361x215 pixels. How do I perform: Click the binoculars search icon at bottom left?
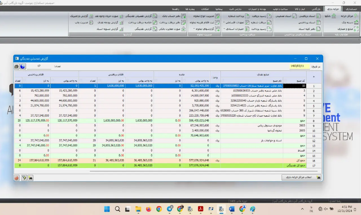pos(30,178)
